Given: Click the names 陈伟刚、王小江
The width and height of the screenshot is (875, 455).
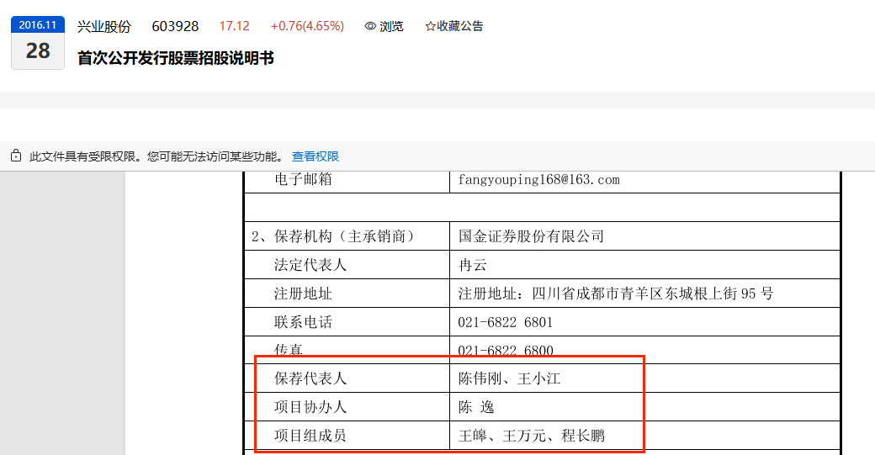Looking at the screenshot, I should pos(510,378).
